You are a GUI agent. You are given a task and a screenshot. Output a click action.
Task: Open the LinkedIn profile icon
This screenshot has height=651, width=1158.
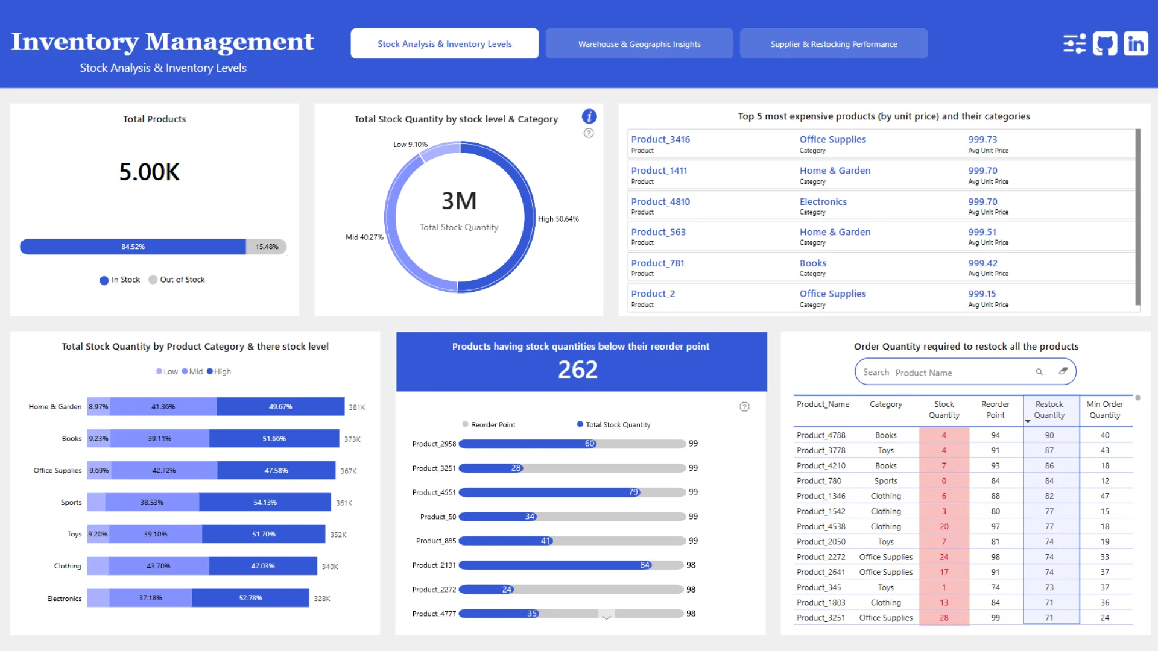1136,44
